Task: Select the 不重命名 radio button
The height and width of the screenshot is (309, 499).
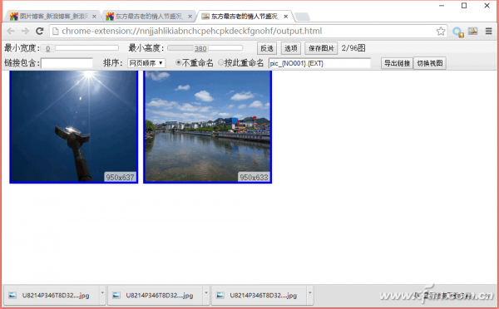Action: 178,62
